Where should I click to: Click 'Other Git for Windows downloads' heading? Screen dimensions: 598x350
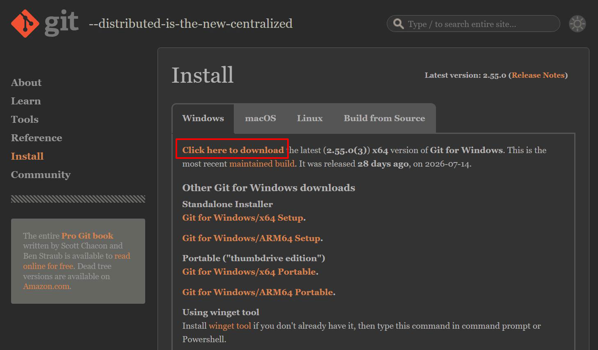pos(269,188)
